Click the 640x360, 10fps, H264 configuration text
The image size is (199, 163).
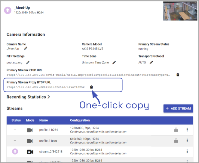click(84, 139)
